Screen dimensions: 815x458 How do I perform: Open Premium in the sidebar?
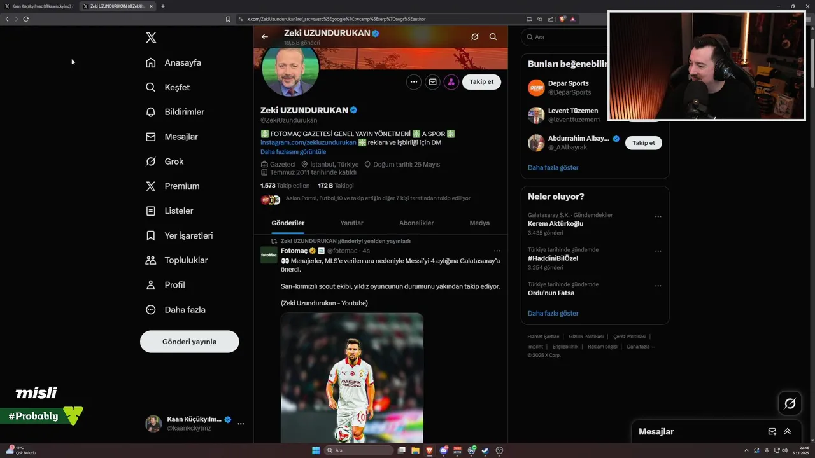coord(173,186)
